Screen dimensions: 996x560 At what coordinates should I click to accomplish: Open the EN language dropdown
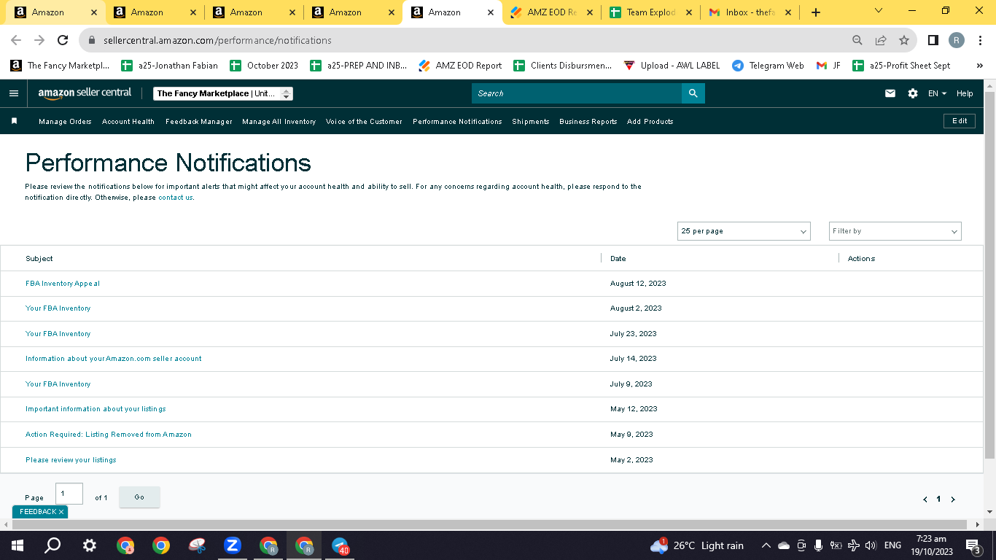point(937,93)
